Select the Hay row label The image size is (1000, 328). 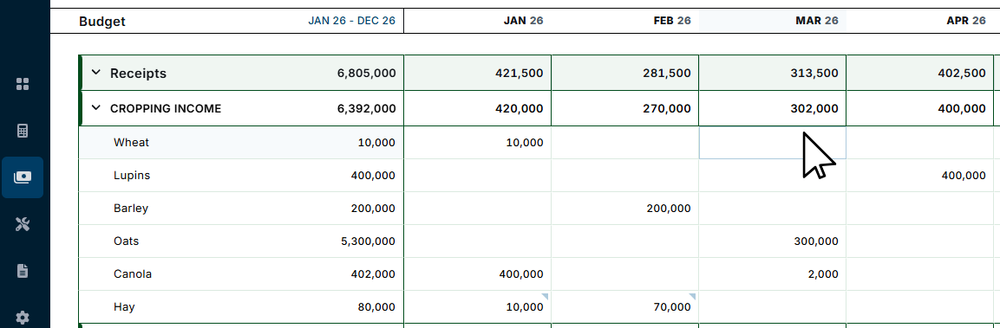point(124,307)
